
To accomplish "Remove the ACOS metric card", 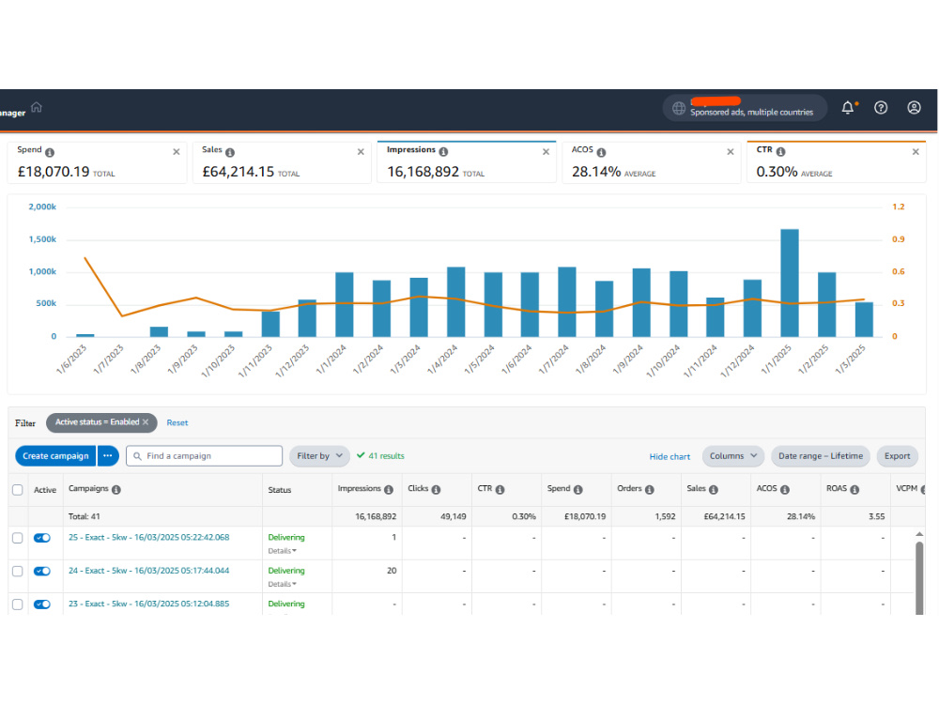I will click(x=730, y=152).
